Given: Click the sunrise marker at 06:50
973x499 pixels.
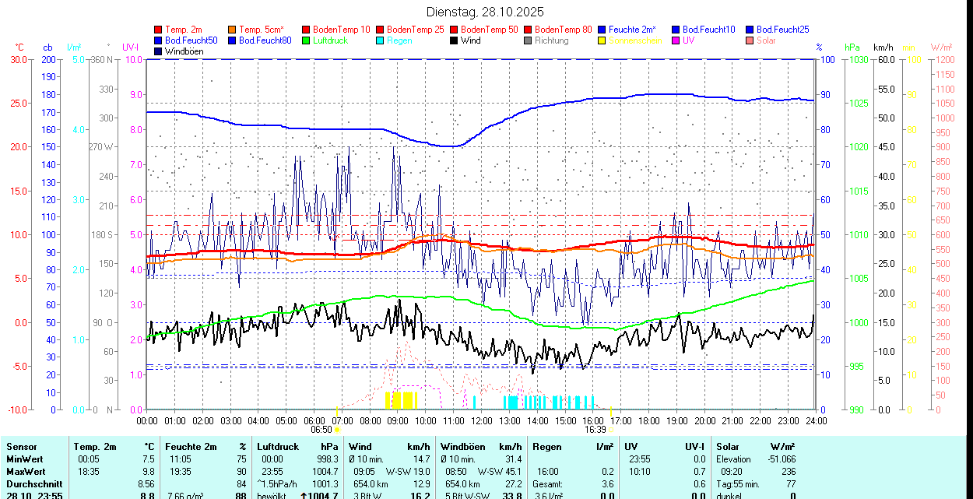Looking at the screenshot, I should click(x=337, y=428).
